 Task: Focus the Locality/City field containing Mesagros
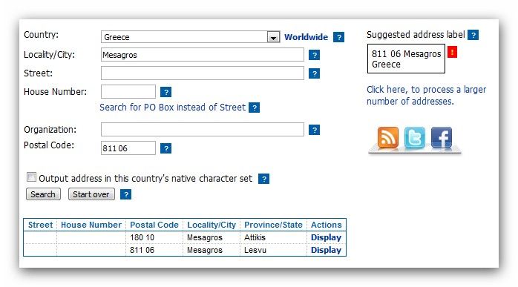(x=203, y=55)
